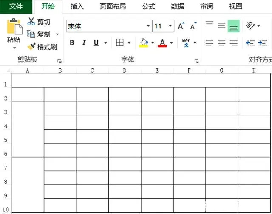Center text horizontally
Image resolution: width=272 pixels, height=214 pixels.
pos(221,42)
